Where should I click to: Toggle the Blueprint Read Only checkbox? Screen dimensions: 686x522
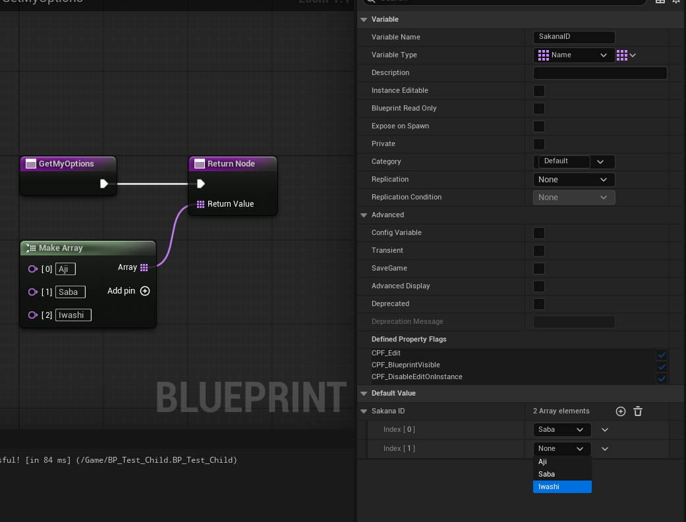point(539,109)
